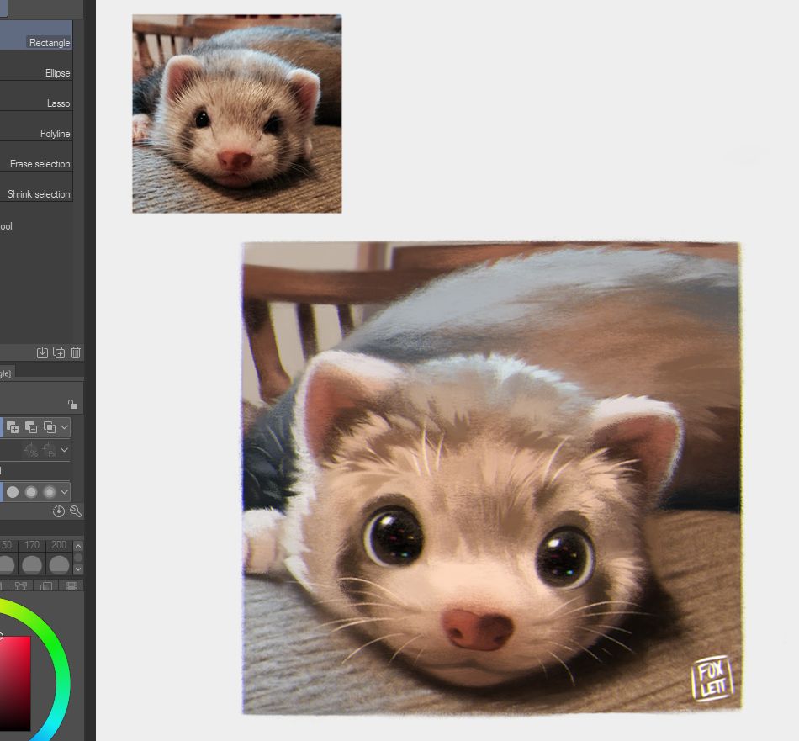
Task: Duplicate sub tool using the copy-plus icon
Action: tap(59, 352)
